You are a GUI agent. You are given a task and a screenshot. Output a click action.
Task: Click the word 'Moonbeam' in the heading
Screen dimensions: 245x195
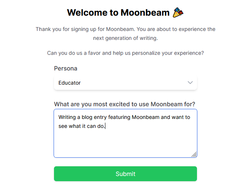tap(145, 13)
